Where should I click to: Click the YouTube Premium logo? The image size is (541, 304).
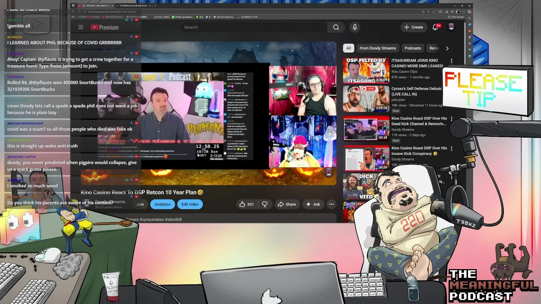tap(104, 27)
